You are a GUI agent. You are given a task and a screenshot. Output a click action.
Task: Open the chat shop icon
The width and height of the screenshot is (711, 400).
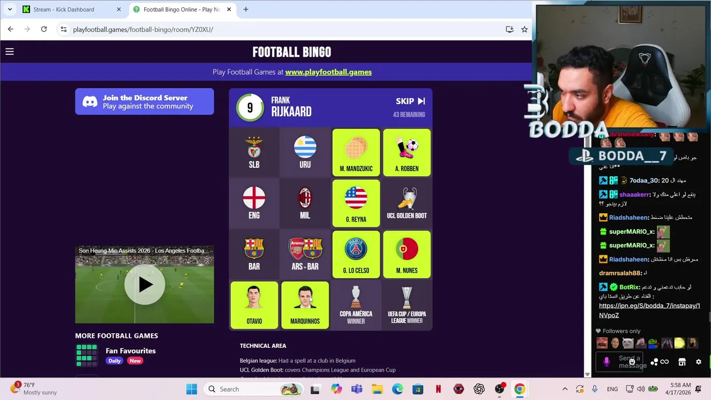pos(682,362)
